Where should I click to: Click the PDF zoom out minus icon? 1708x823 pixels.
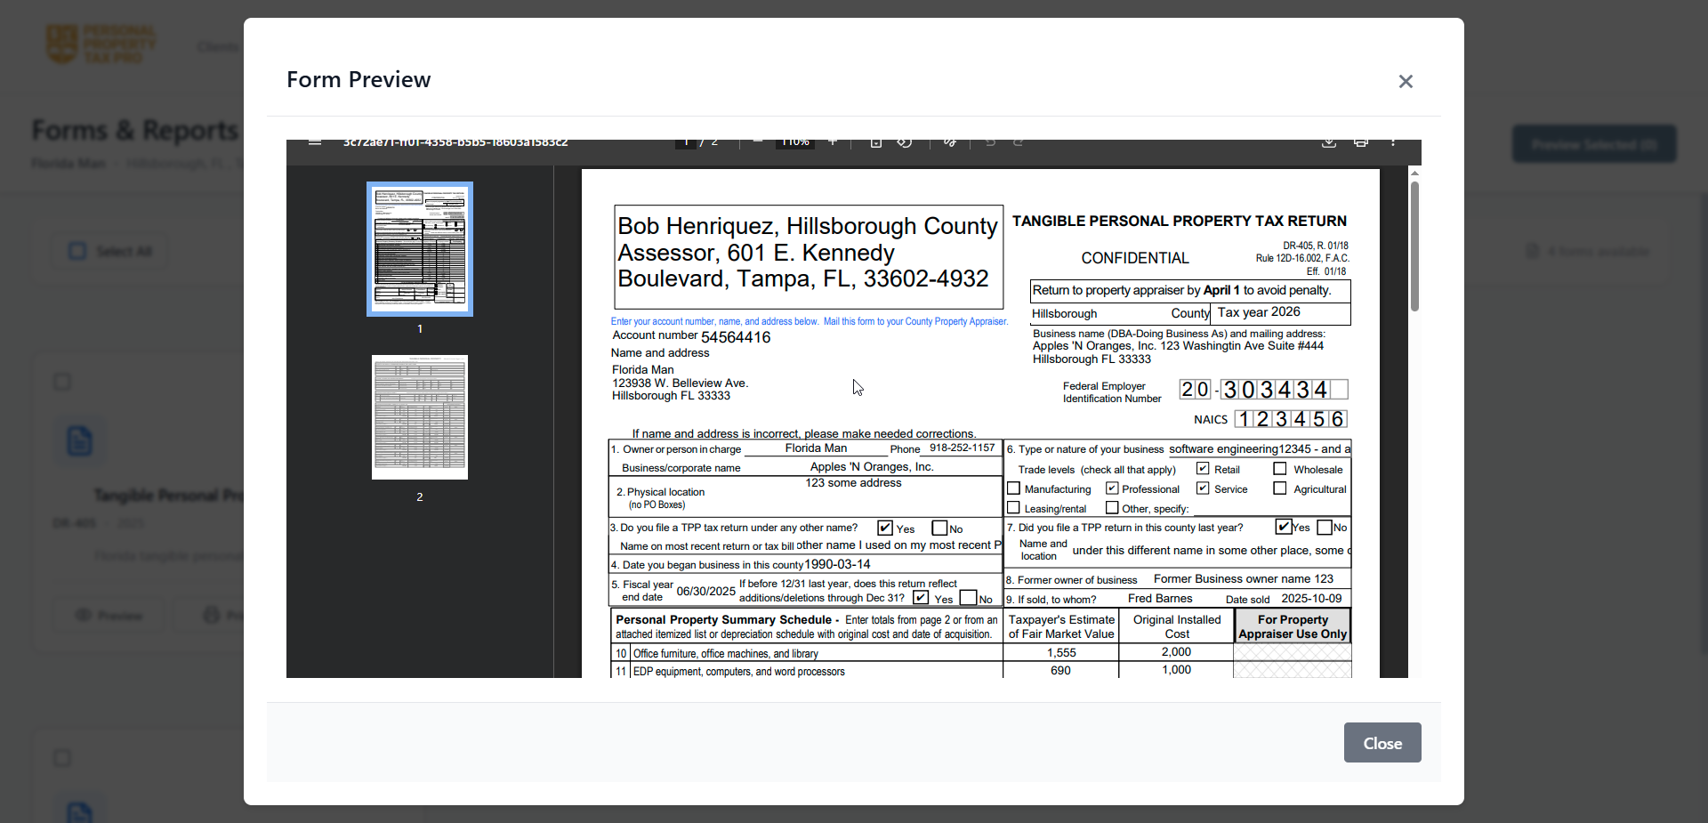pyautogui.click(x=757, y=142)
